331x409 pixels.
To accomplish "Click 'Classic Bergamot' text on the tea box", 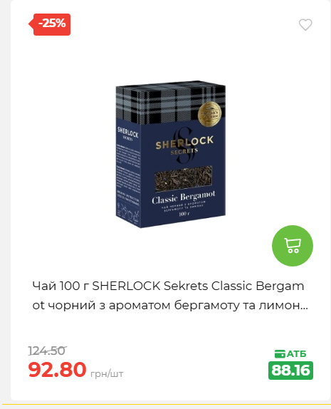I will tap(184, 197).
